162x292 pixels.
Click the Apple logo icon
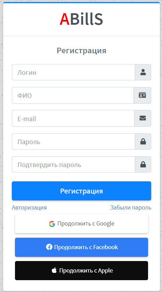[54, 270]
